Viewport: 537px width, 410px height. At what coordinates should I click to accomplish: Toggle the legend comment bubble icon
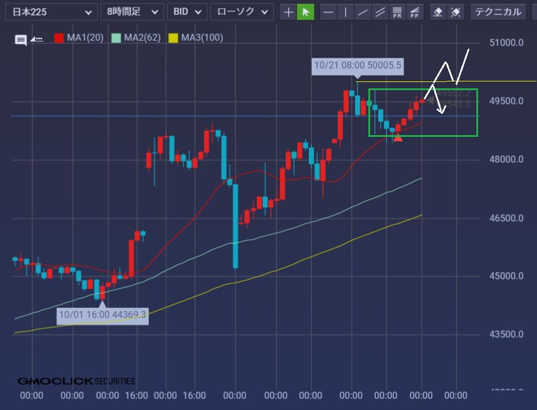(x=21, y=39)
